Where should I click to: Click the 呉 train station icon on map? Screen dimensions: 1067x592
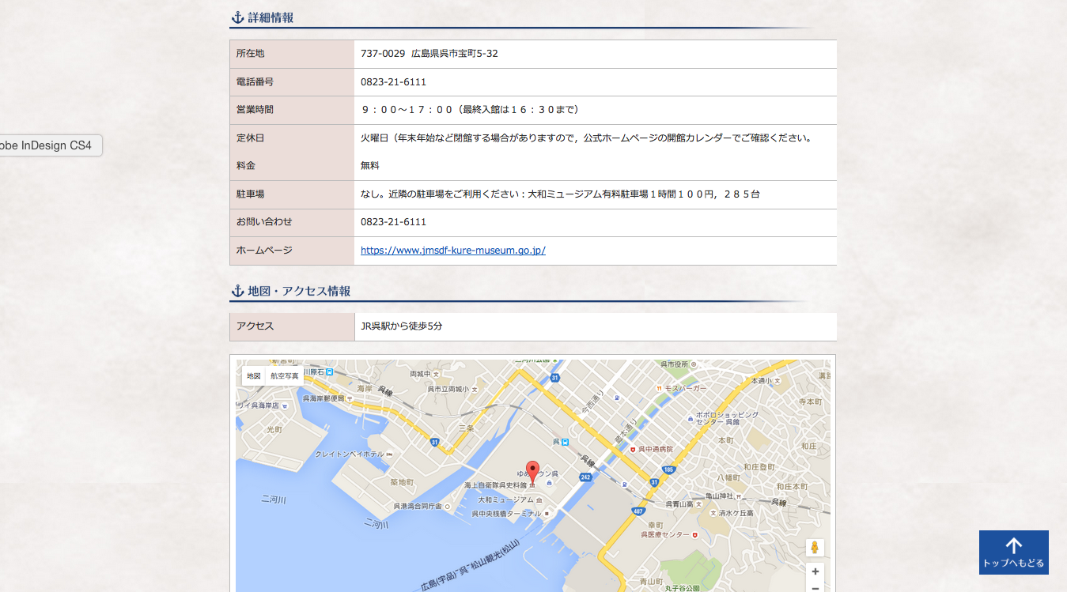(x=565, y=442)
